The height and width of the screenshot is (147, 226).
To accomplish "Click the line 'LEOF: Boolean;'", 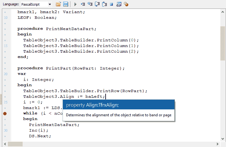I will pos(37,18).
